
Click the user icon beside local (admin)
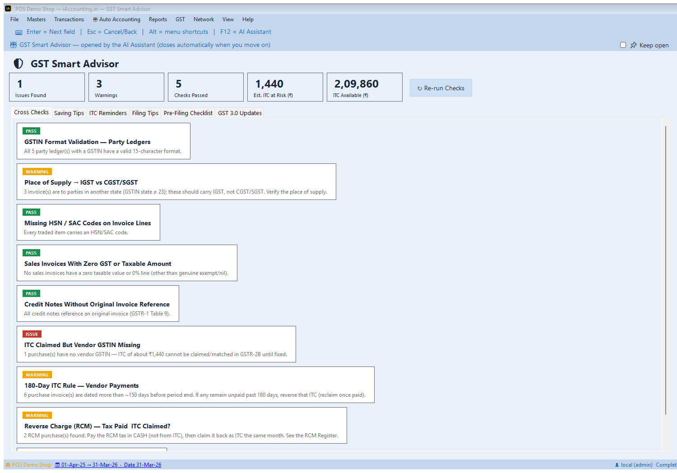[617, 465]
